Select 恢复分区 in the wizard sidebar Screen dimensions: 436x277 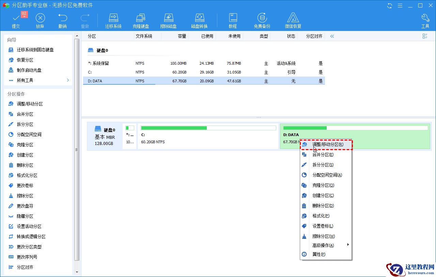click(24, 60)
